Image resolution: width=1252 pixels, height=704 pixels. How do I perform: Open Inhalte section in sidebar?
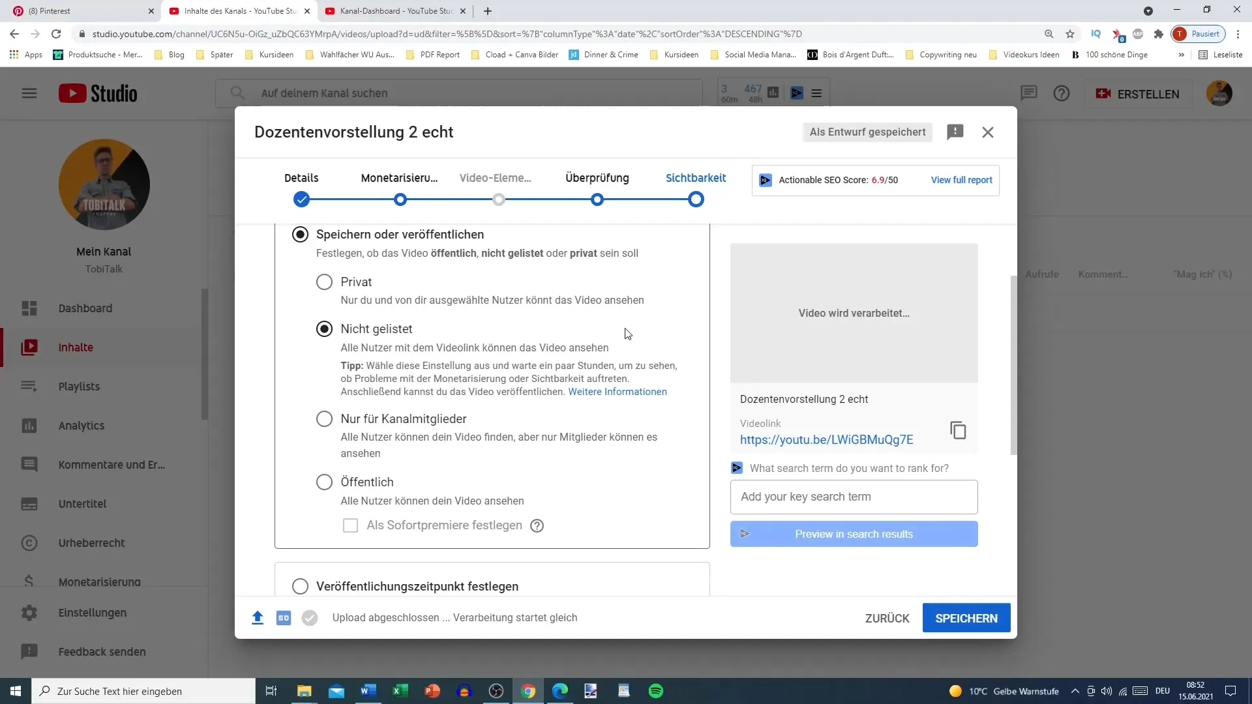tap(75, 347)
